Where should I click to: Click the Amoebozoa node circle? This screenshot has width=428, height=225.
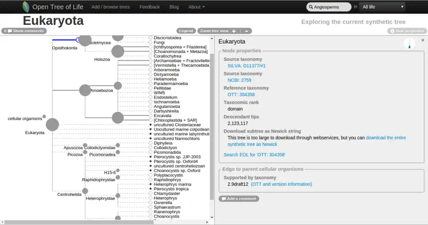coord(85,90)
